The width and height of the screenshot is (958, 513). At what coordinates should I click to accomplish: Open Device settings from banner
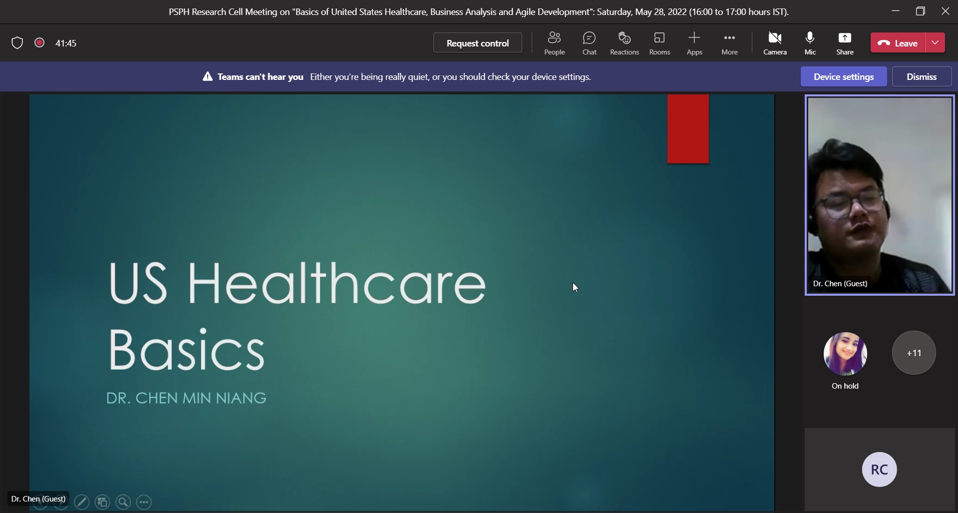(843, 77)
